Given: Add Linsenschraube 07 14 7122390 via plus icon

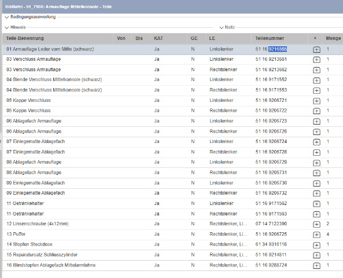Looking at the screenshot, I should [316, 224].
